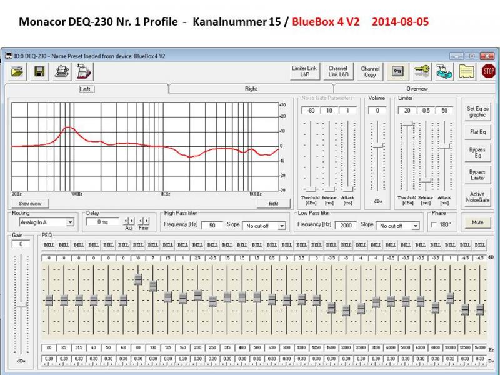
Task: Switch the BELL filter type for the 16000 Hz band
Action: coord(479,245)
